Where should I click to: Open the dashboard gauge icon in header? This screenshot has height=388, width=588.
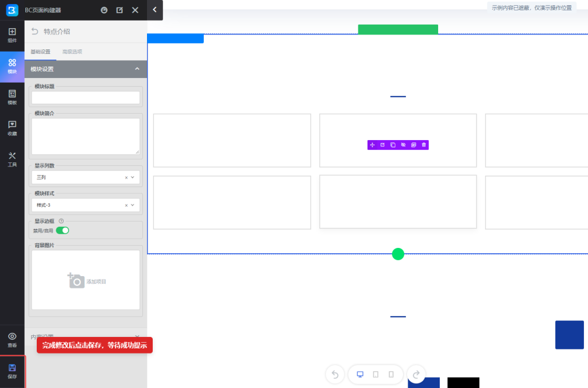click(105, 10)
